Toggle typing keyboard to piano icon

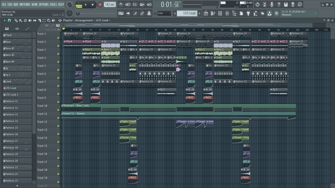(x=121, y=13)
